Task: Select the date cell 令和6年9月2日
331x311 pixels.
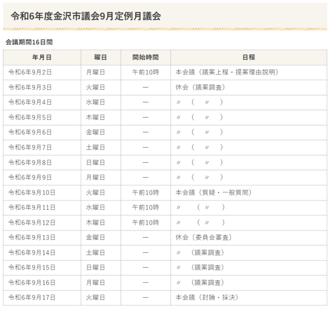Action: 42,73
